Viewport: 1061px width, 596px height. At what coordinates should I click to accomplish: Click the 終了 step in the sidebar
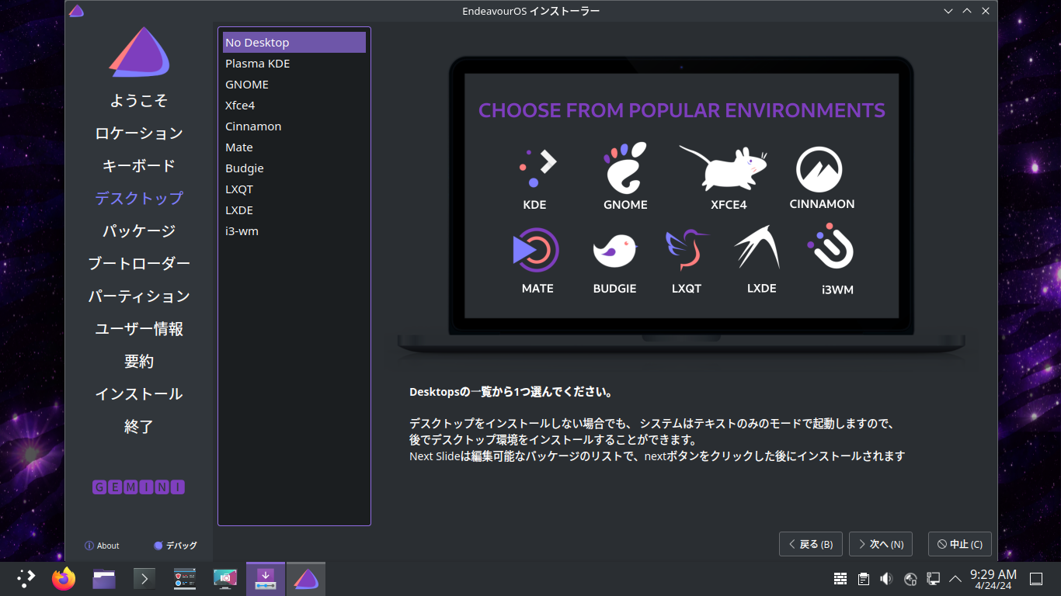click(x=139, y=427)
